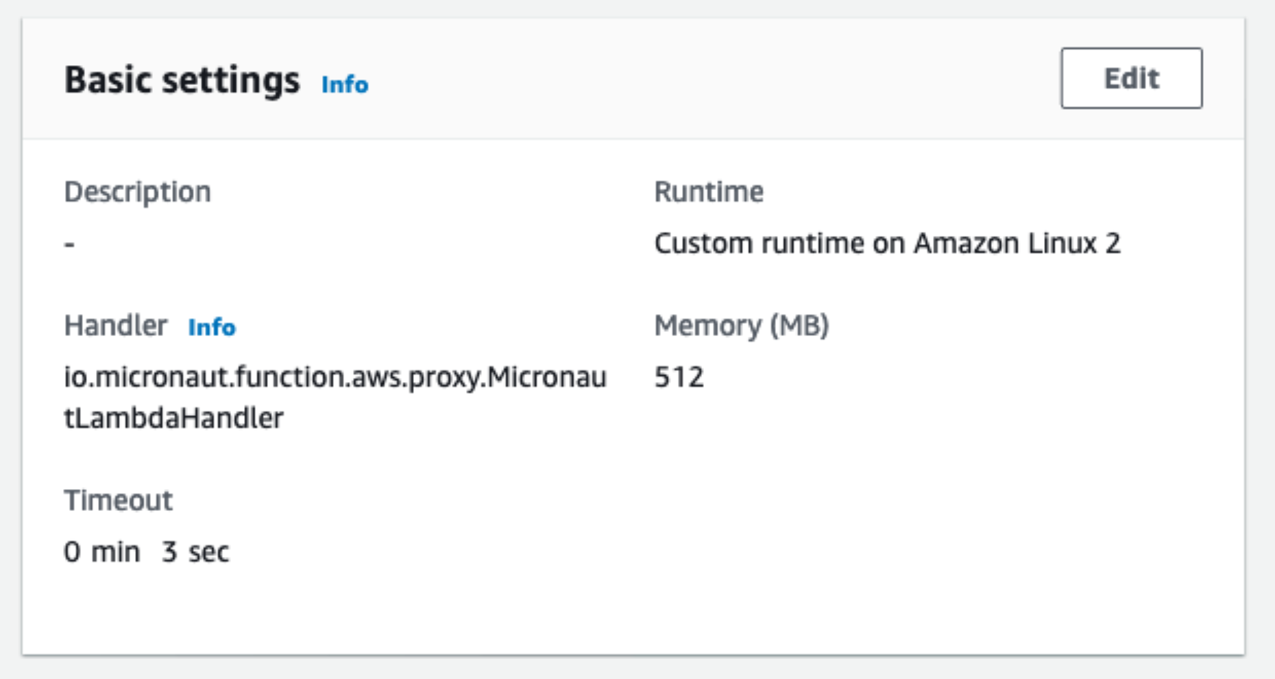
Task: Click the memory value 512
Action: [x=679, y=377]
